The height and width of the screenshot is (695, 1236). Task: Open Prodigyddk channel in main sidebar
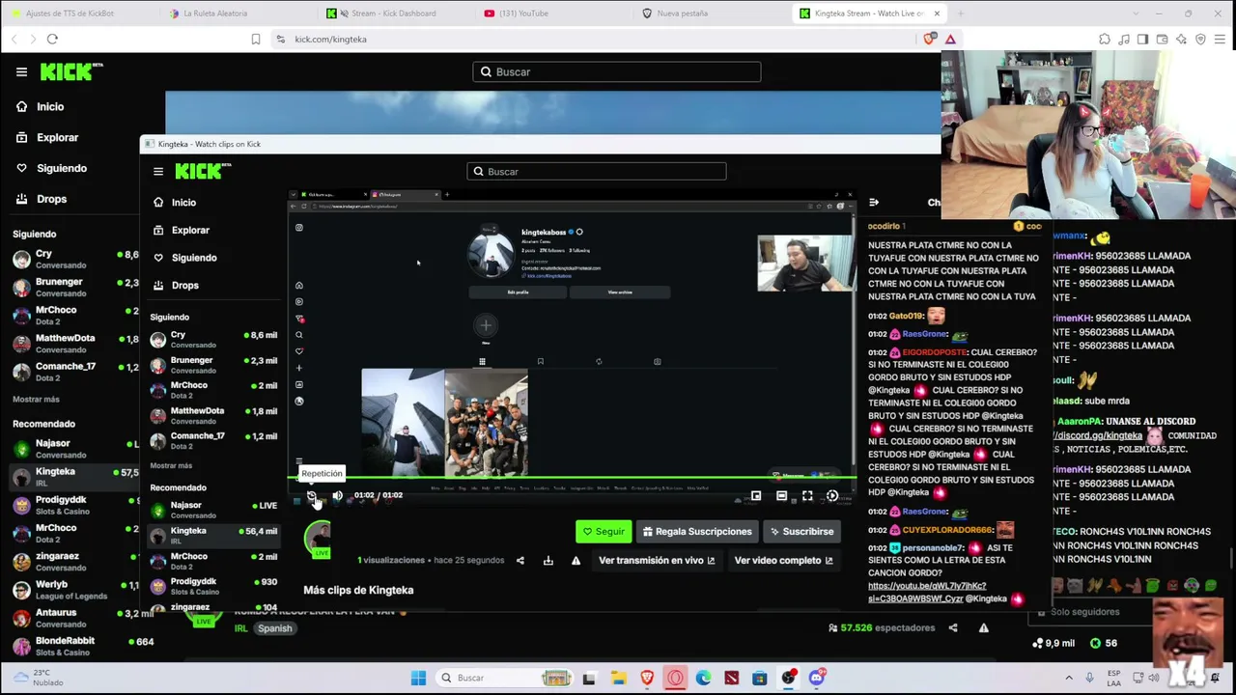(x=75, y=505)
